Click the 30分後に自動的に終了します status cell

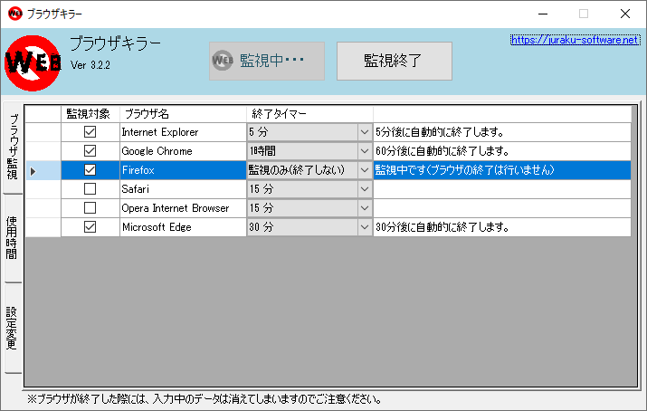502,227
